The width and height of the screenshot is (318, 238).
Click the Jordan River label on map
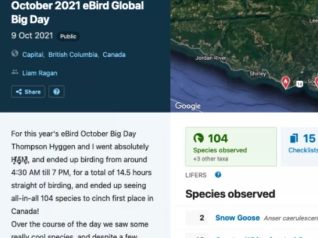211,58
